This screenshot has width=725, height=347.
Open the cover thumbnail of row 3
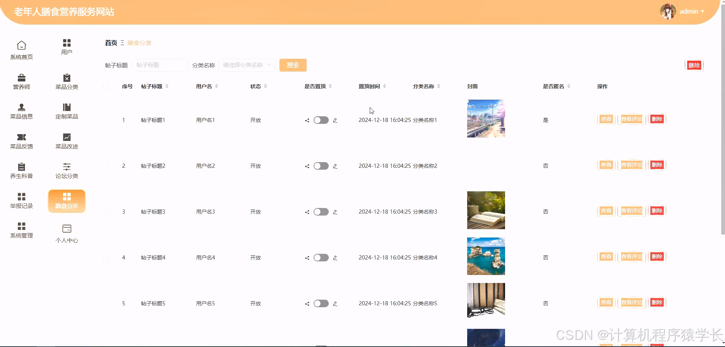pyautogui.click(x=486, y=210)
